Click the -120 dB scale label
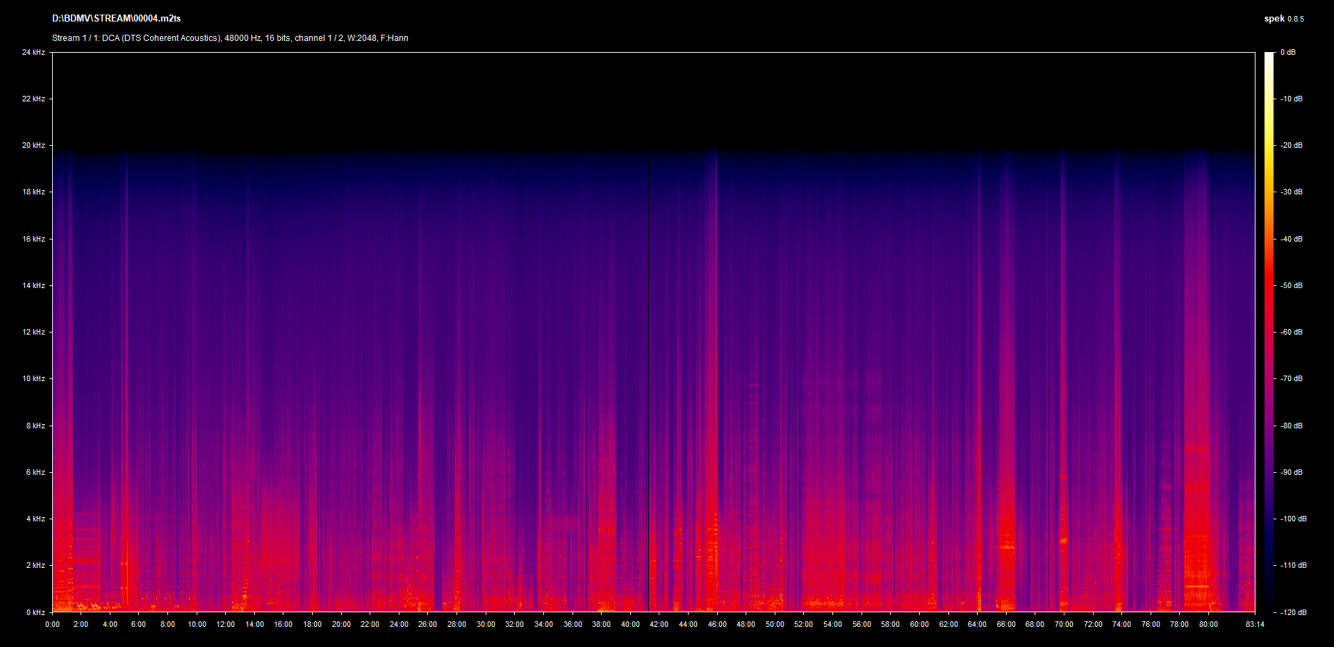The height and width of the screenshot is (647, 1334). point(1292,612)
